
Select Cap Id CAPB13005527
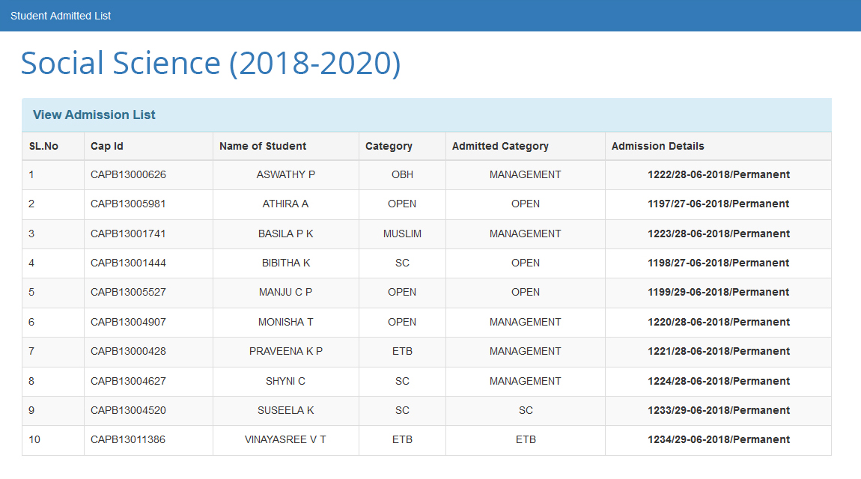pyautogui.click(x=128, y=292)
